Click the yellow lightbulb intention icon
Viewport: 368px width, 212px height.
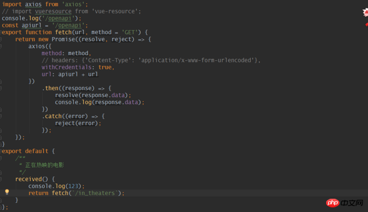(7, 192)
